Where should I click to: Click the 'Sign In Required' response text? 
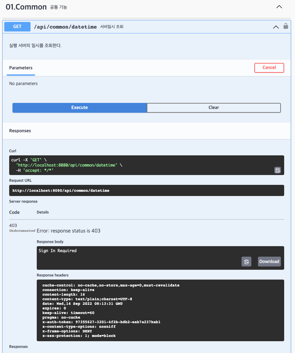(x=57, y=250)
